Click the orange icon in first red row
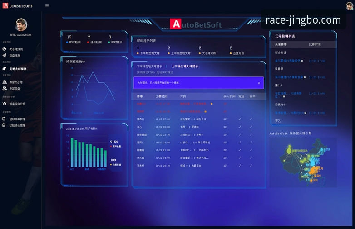 [212, 104]
